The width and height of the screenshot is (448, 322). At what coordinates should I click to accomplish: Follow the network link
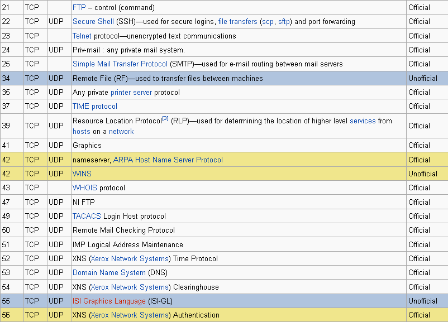tap(121, 132)
